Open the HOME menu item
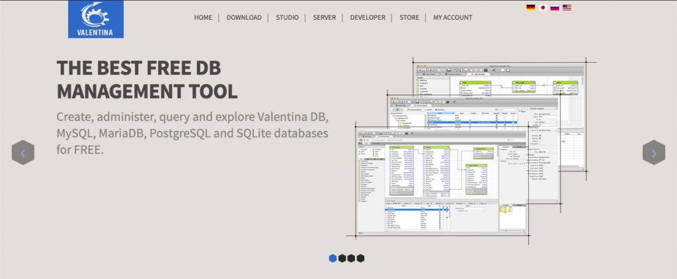Screen dimensions: 677x279 tap(203, 18)
